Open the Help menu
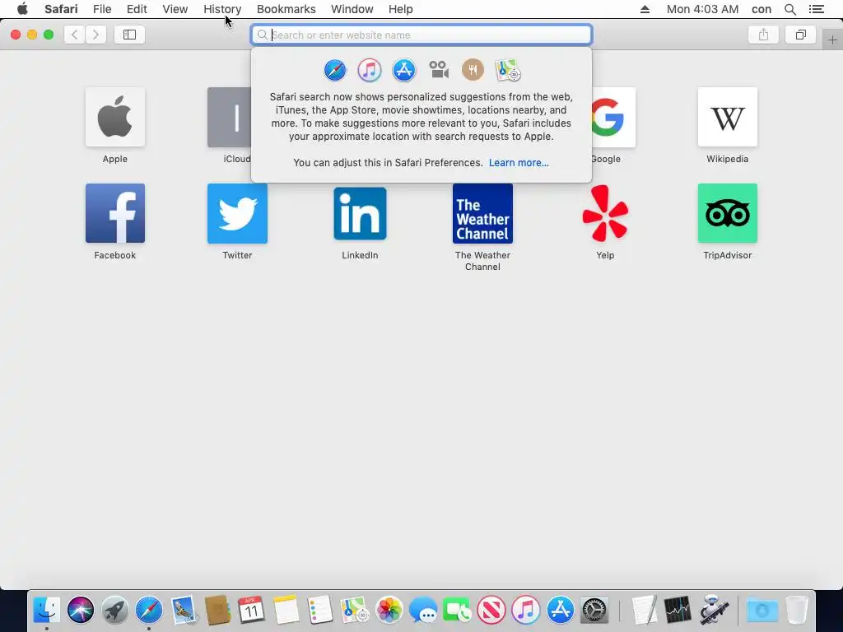The height and width of the screenshot is (632, 843). (x=401, y=9)
